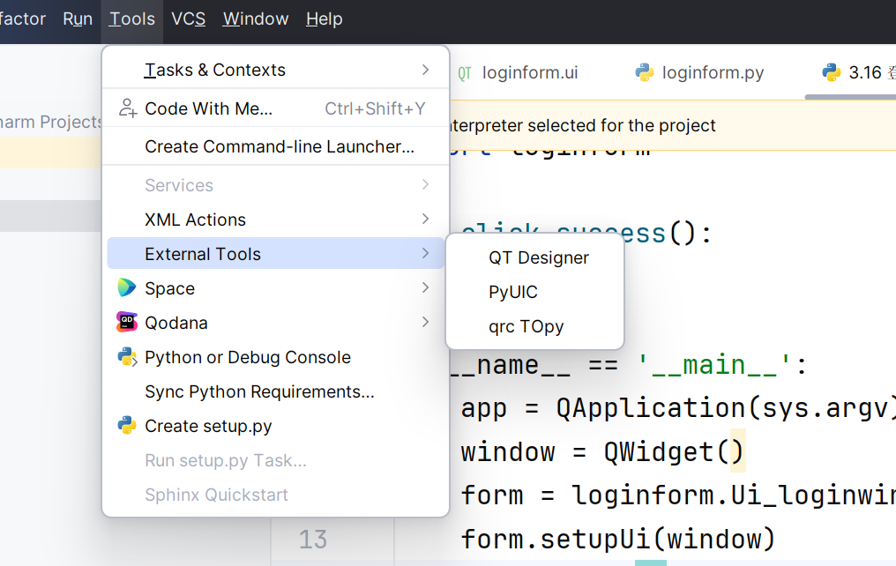Click the Create setup.py Python icon
The height and width of the screenshot is (566, 896).
127,426
